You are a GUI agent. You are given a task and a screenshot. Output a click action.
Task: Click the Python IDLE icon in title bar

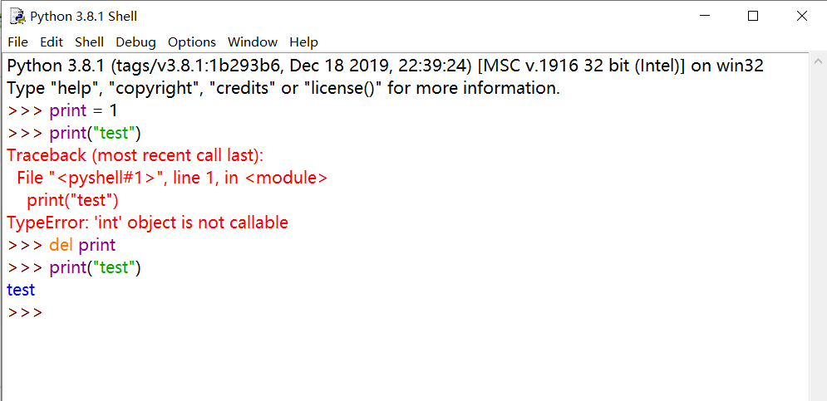pyautogui.click(x=17, y=17)
